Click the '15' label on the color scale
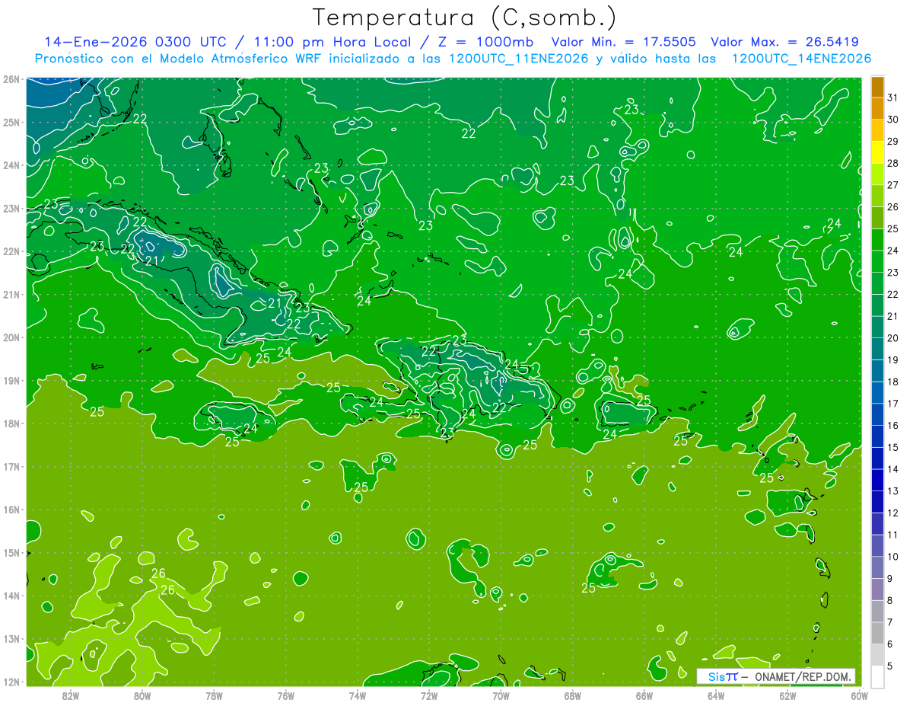 click(893, 447)
